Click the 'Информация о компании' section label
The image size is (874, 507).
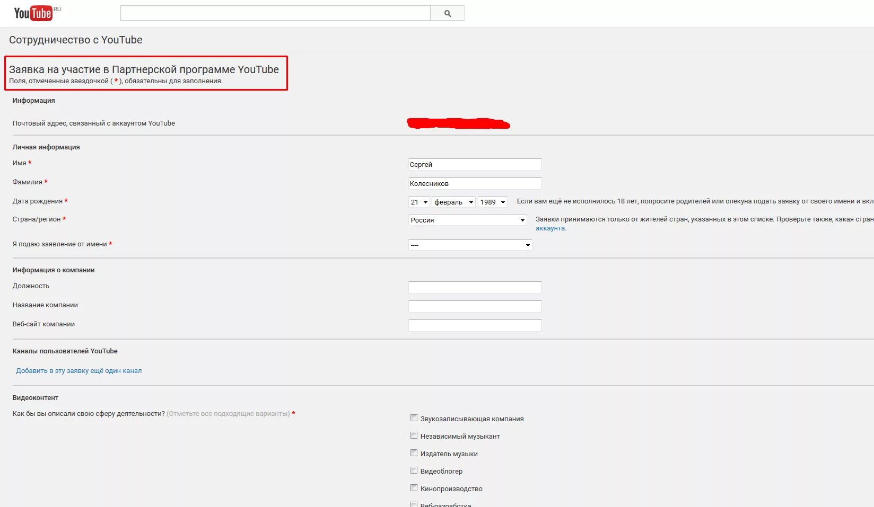(x=54, y=270)
